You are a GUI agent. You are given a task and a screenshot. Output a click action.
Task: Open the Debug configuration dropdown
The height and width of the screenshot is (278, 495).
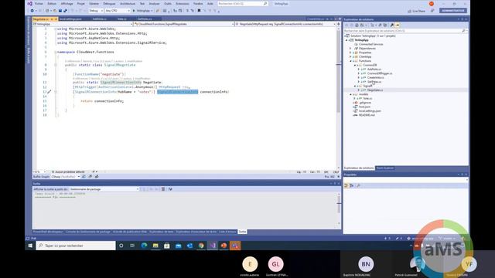point(96,11)
